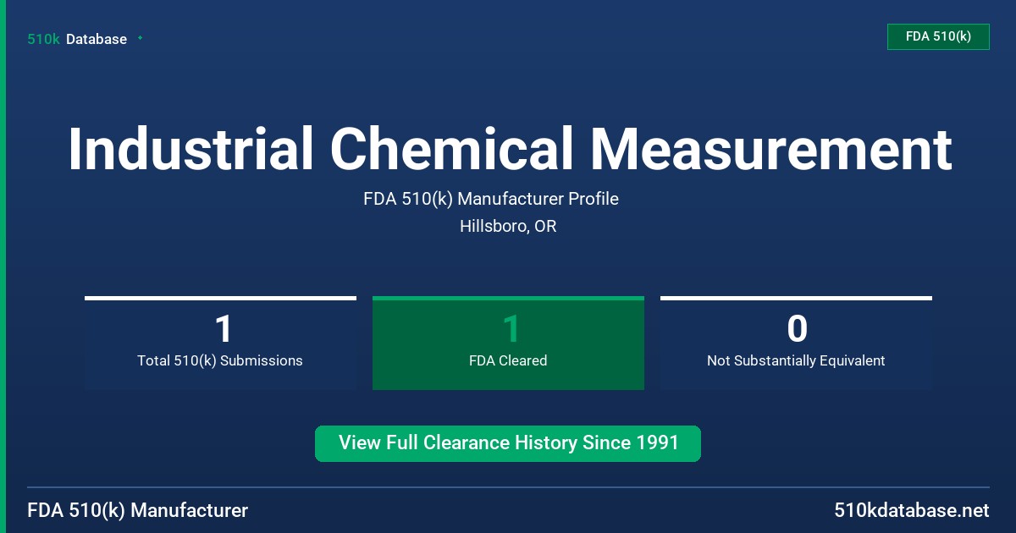
Task: Click View Full Clearance History Since 1991
Action: pyautogui.click(x=508, y=443)
